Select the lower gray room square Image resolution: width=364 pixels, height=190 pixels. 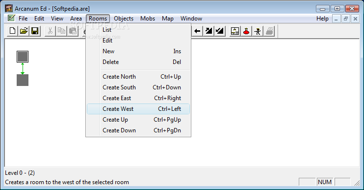point(23,80)
